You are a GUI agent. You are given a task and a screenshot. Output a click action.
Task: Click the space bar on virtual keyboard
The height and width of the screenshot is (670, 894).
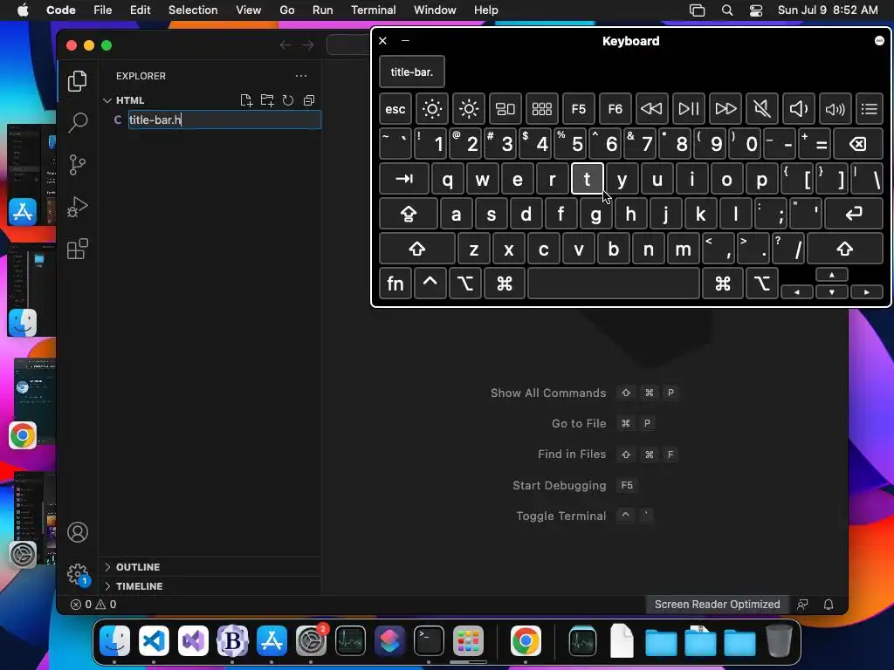pyautogui.click(x=614, y=284)
